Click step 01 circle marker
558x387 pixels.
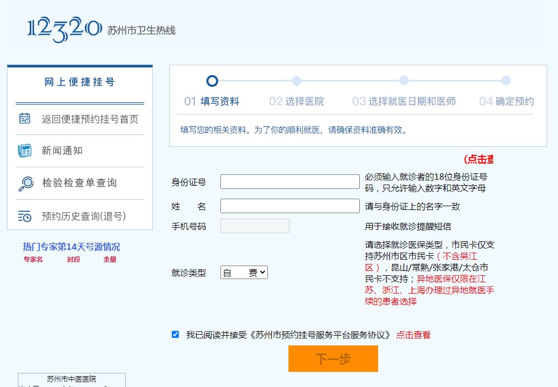(x=212, y=81)
